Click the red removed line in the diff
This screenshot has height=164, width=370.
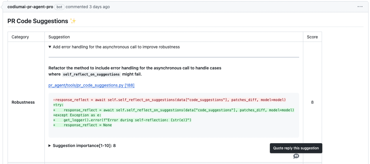(169, 100)
